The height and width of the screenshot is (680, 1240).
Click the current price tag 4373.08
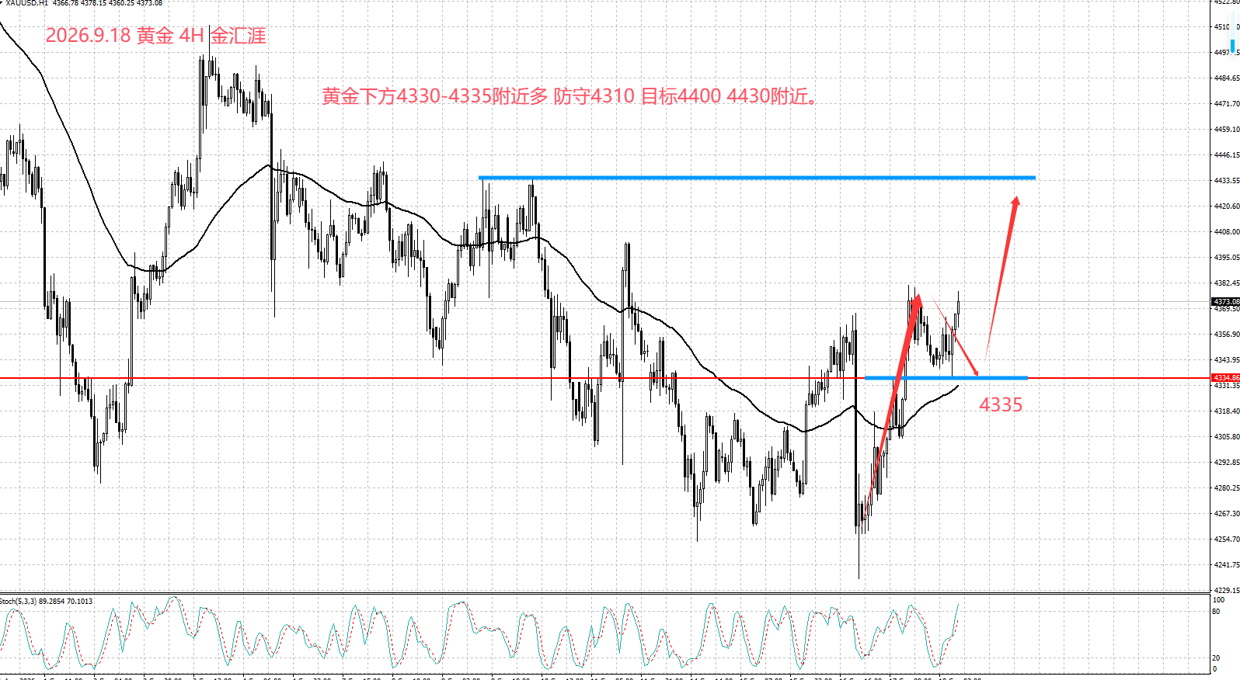(1226, 301)
